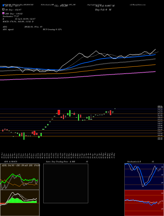
Task: Open the ADX indicator chart panel
Action: click(x=20, y=177)
